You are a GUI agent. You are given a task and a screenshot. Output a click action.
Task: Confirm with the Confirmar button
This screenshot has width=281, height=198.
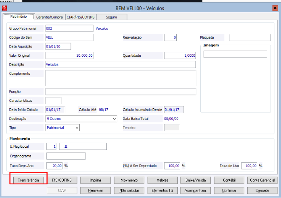[x=229, y=190]
